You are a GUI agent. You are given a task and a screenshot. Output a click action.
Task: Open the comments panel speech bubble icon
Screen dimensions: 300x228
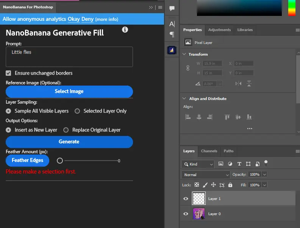coord(172,8)
